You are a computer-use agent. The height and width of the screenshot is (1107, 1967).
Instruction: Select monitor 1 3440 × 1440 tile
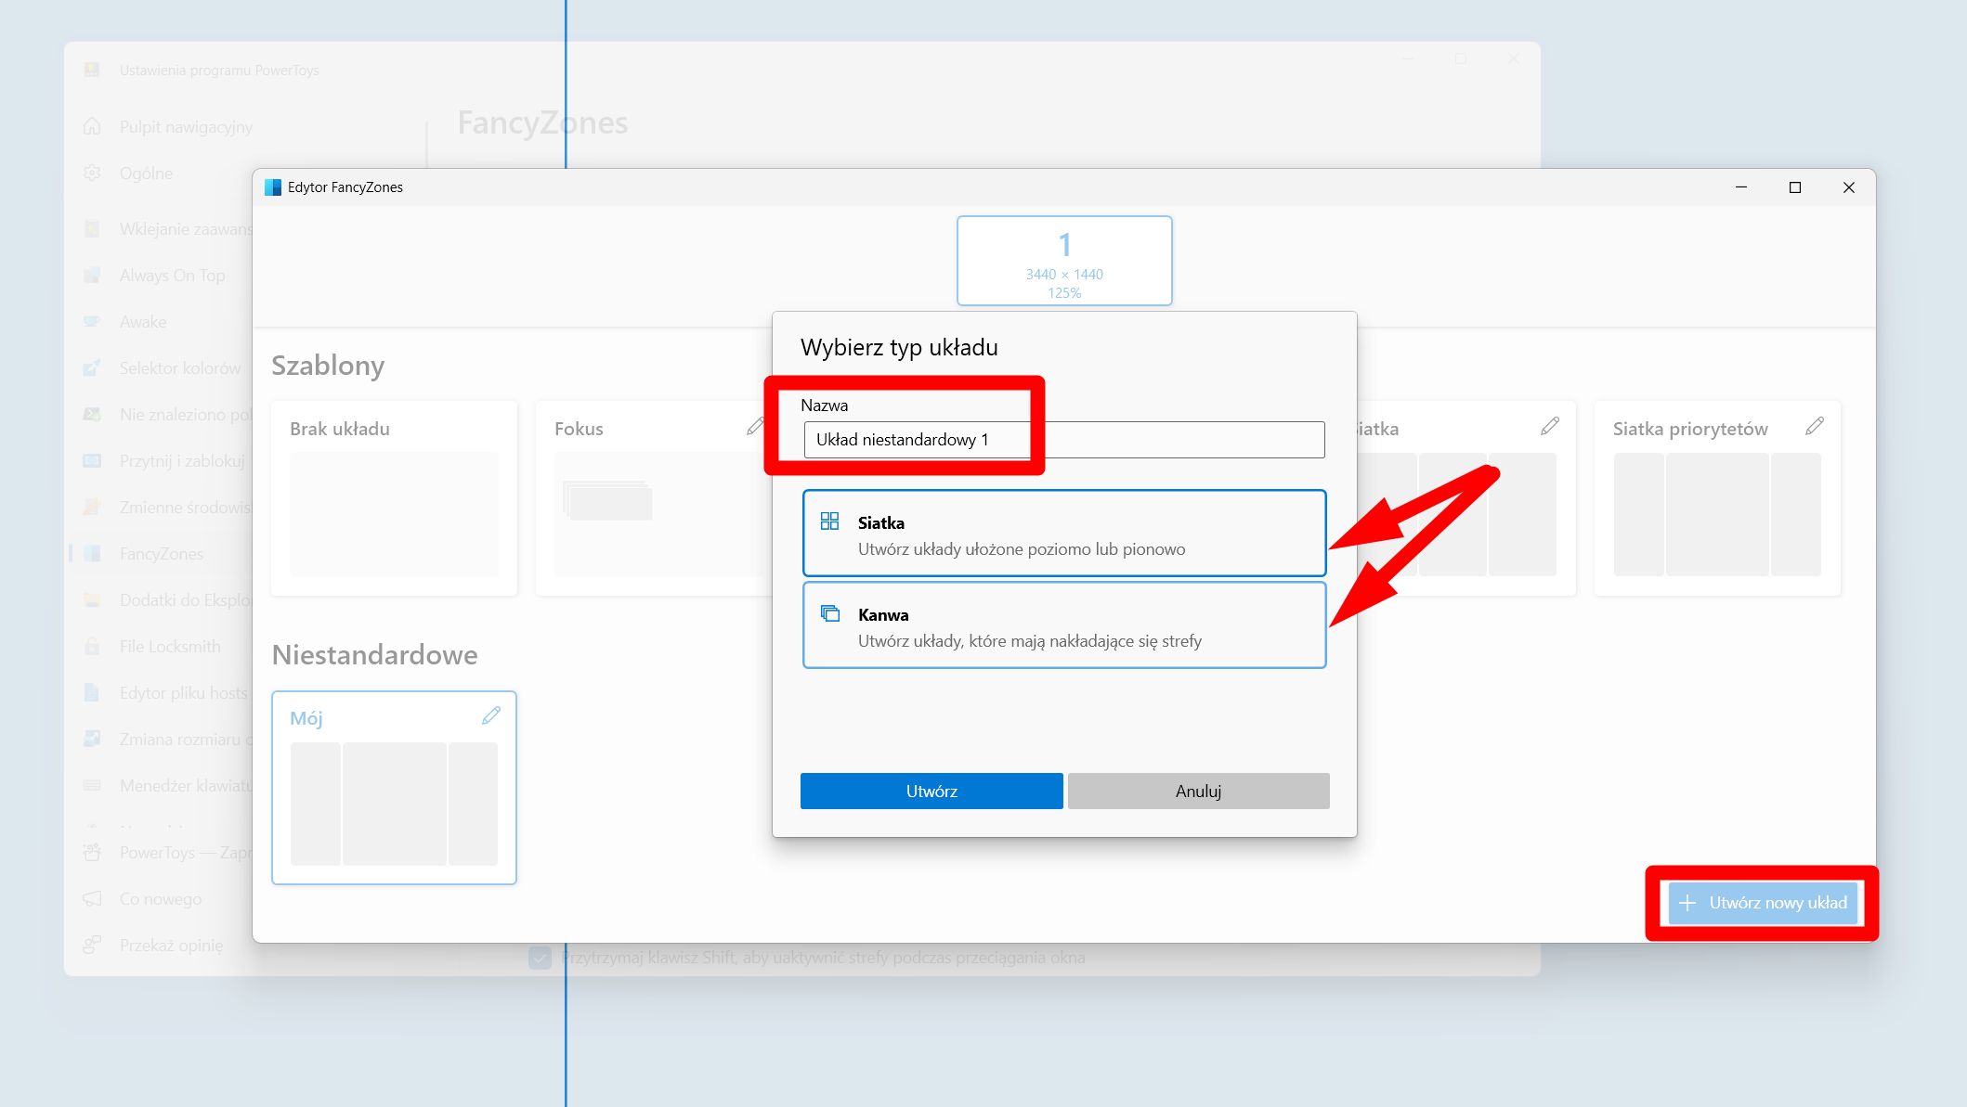(x=1064, y=261)
